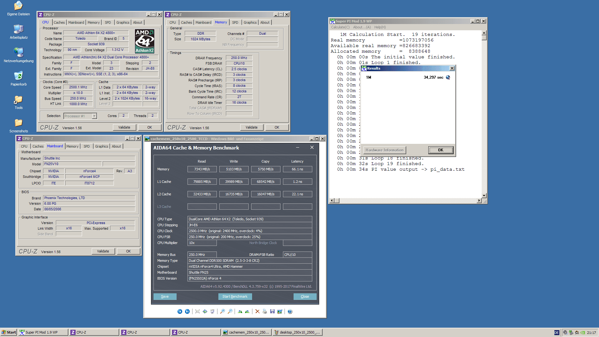Screen dimensions: 599x337
Task: Open Help menu in Super PI
Action: [x=380, y=27]
